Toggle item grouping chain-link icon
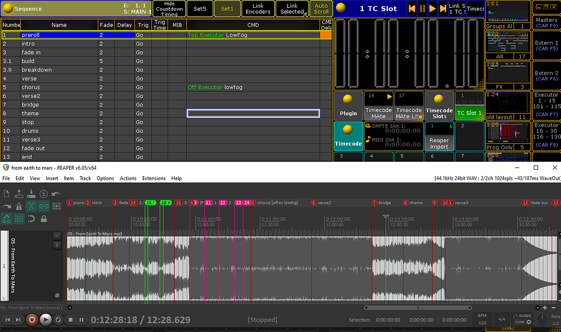The image size is (561, 332). [44, 206]
